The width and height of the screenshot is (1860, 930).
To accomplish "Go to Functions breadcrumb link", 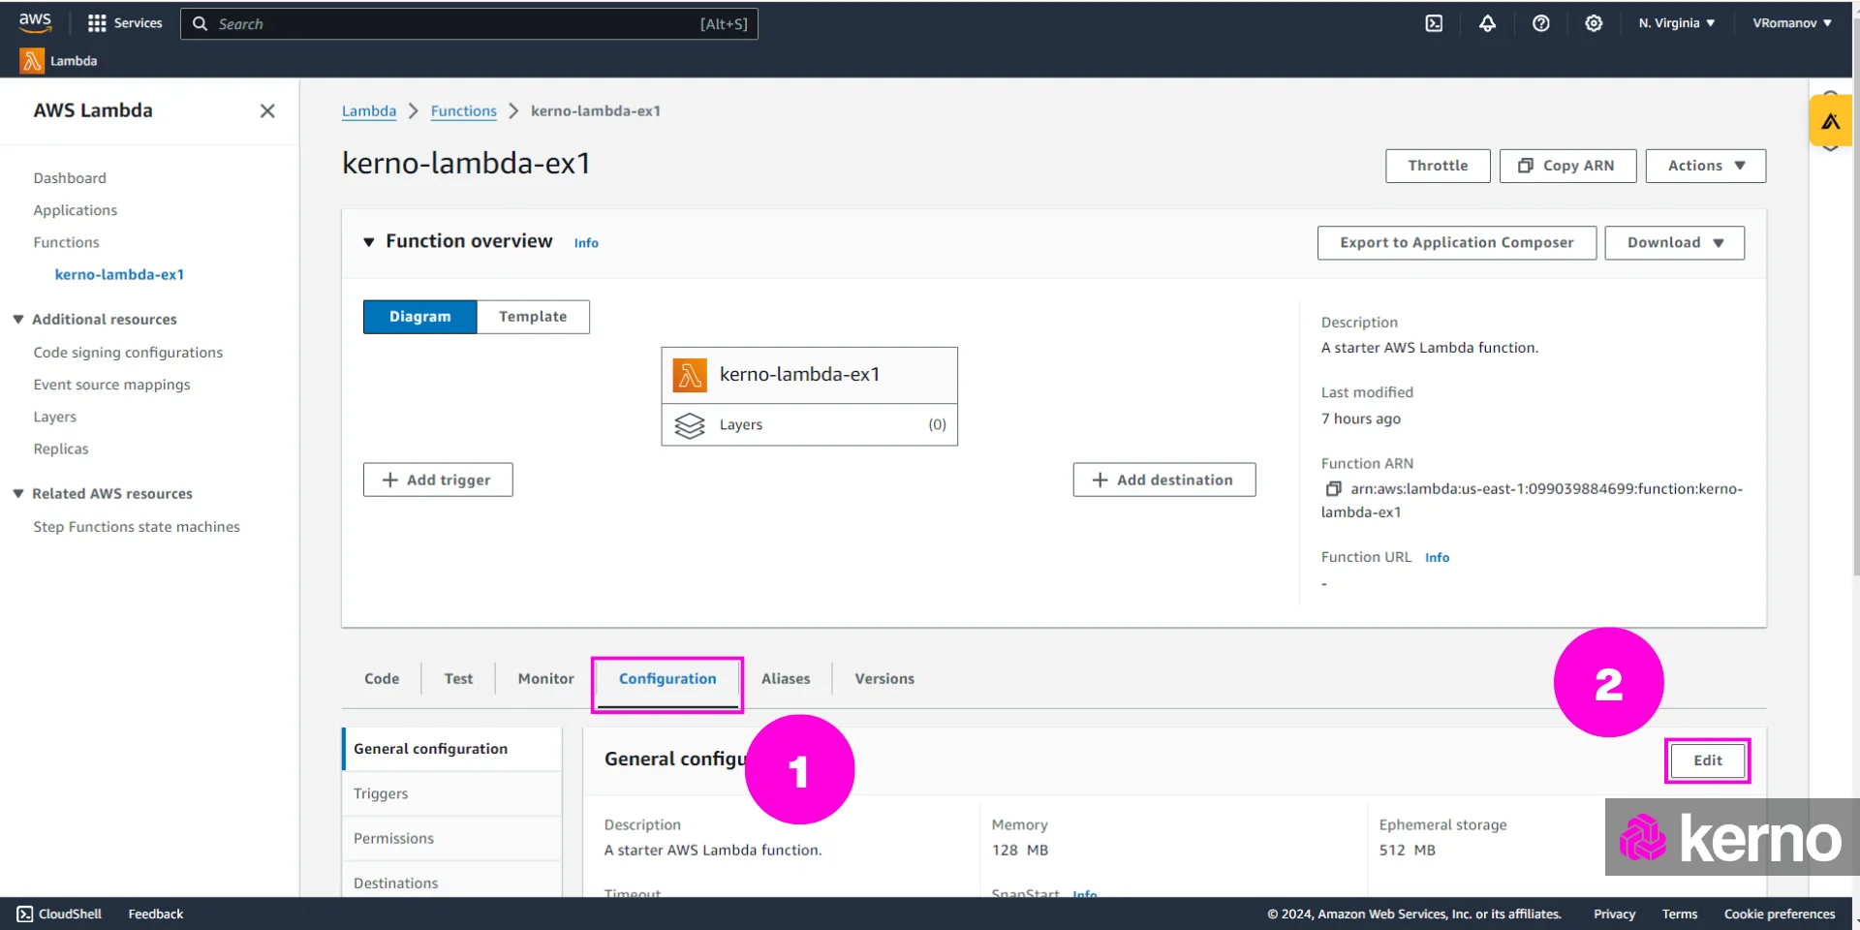I will point(463,111).
